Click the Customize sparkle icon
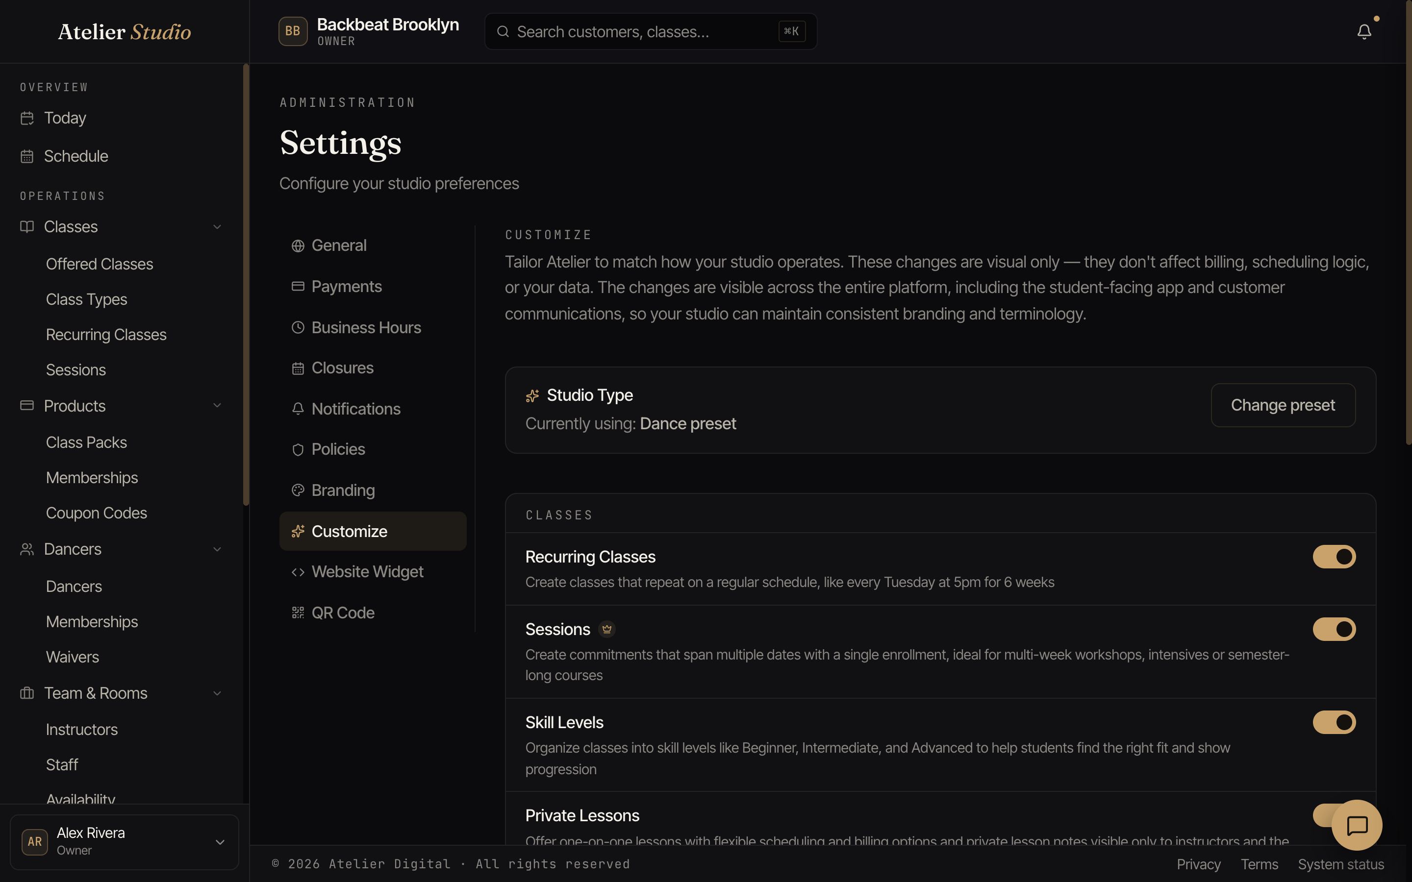Image resolution: width=1412 pixels, height=882 pixels. (298, 531)
